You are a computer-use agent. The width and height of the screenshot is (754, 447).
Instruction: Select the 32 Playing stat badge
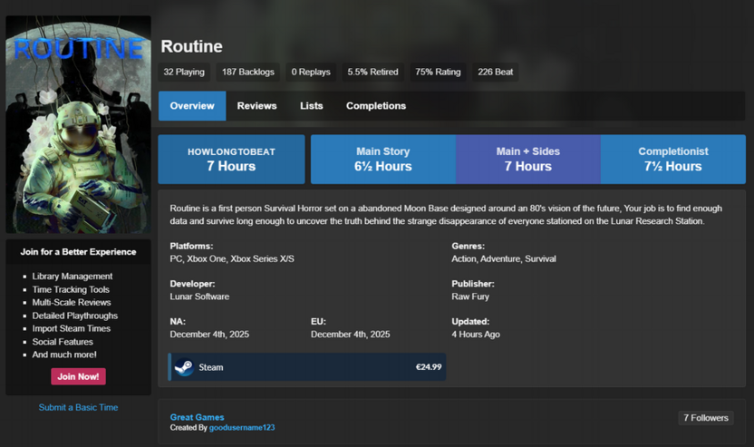click(x=184, y=73)
